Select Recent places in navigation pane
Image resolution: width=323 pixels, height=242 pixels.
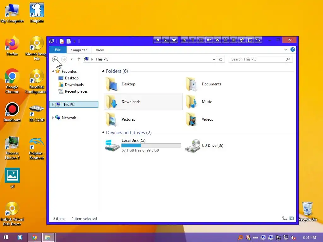[76, 91]
